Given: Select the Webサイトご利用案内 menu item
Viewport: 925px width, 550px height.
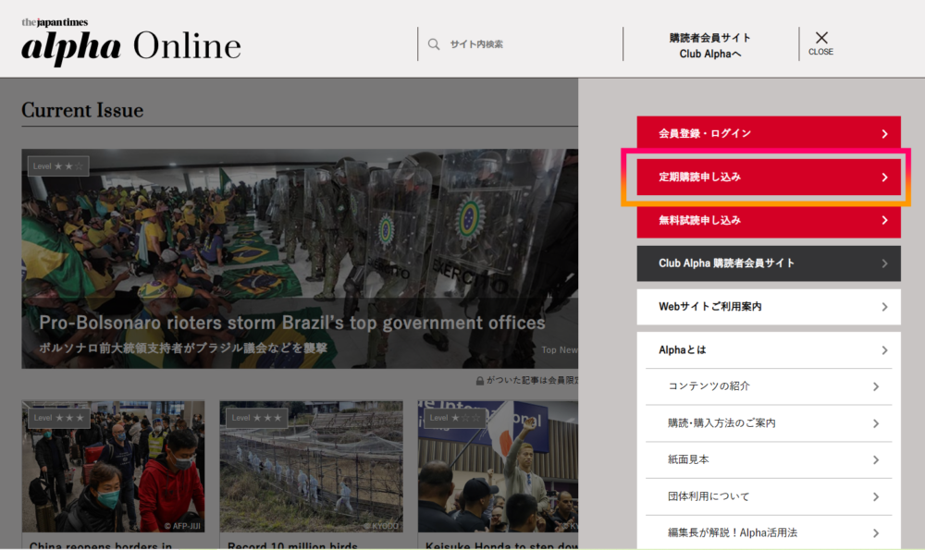Looking at the screenshot, I should click(768, 307).
